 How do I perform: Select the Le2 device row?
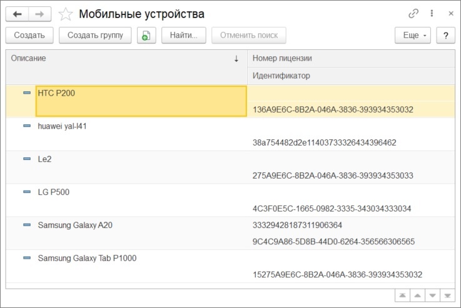230,167
